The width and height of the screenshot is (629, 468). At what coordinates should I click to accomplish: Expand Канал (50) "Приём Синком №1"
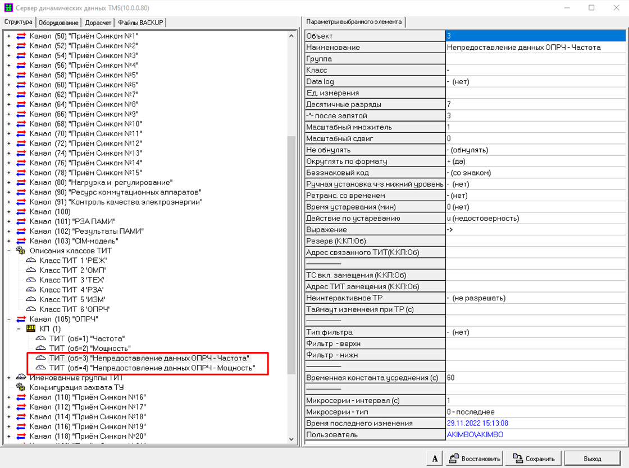[x=8, y=36]
